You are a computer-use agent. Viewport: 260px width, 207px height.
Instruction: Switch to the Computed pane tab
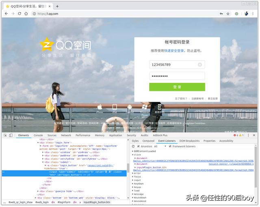click(148, 141)
